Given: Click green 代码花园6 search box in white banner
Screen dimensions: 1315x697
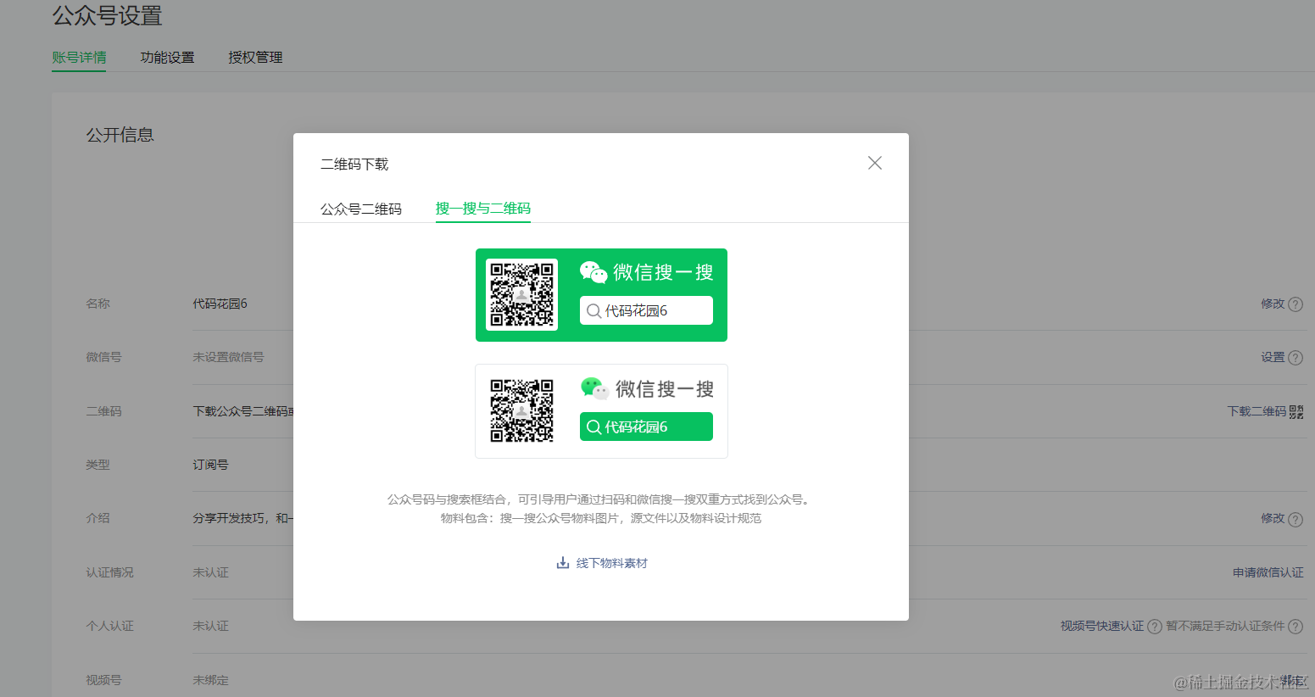Looking at the screenshot, I should [646, 427].
